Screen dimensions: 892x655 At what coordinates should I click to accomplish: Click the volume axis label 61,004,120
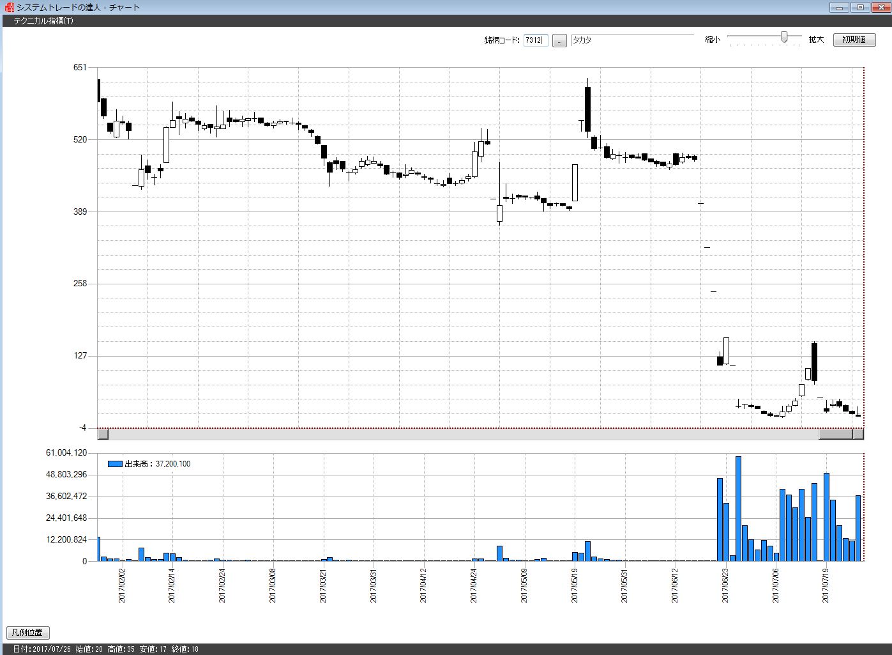(x=66, y=453)
